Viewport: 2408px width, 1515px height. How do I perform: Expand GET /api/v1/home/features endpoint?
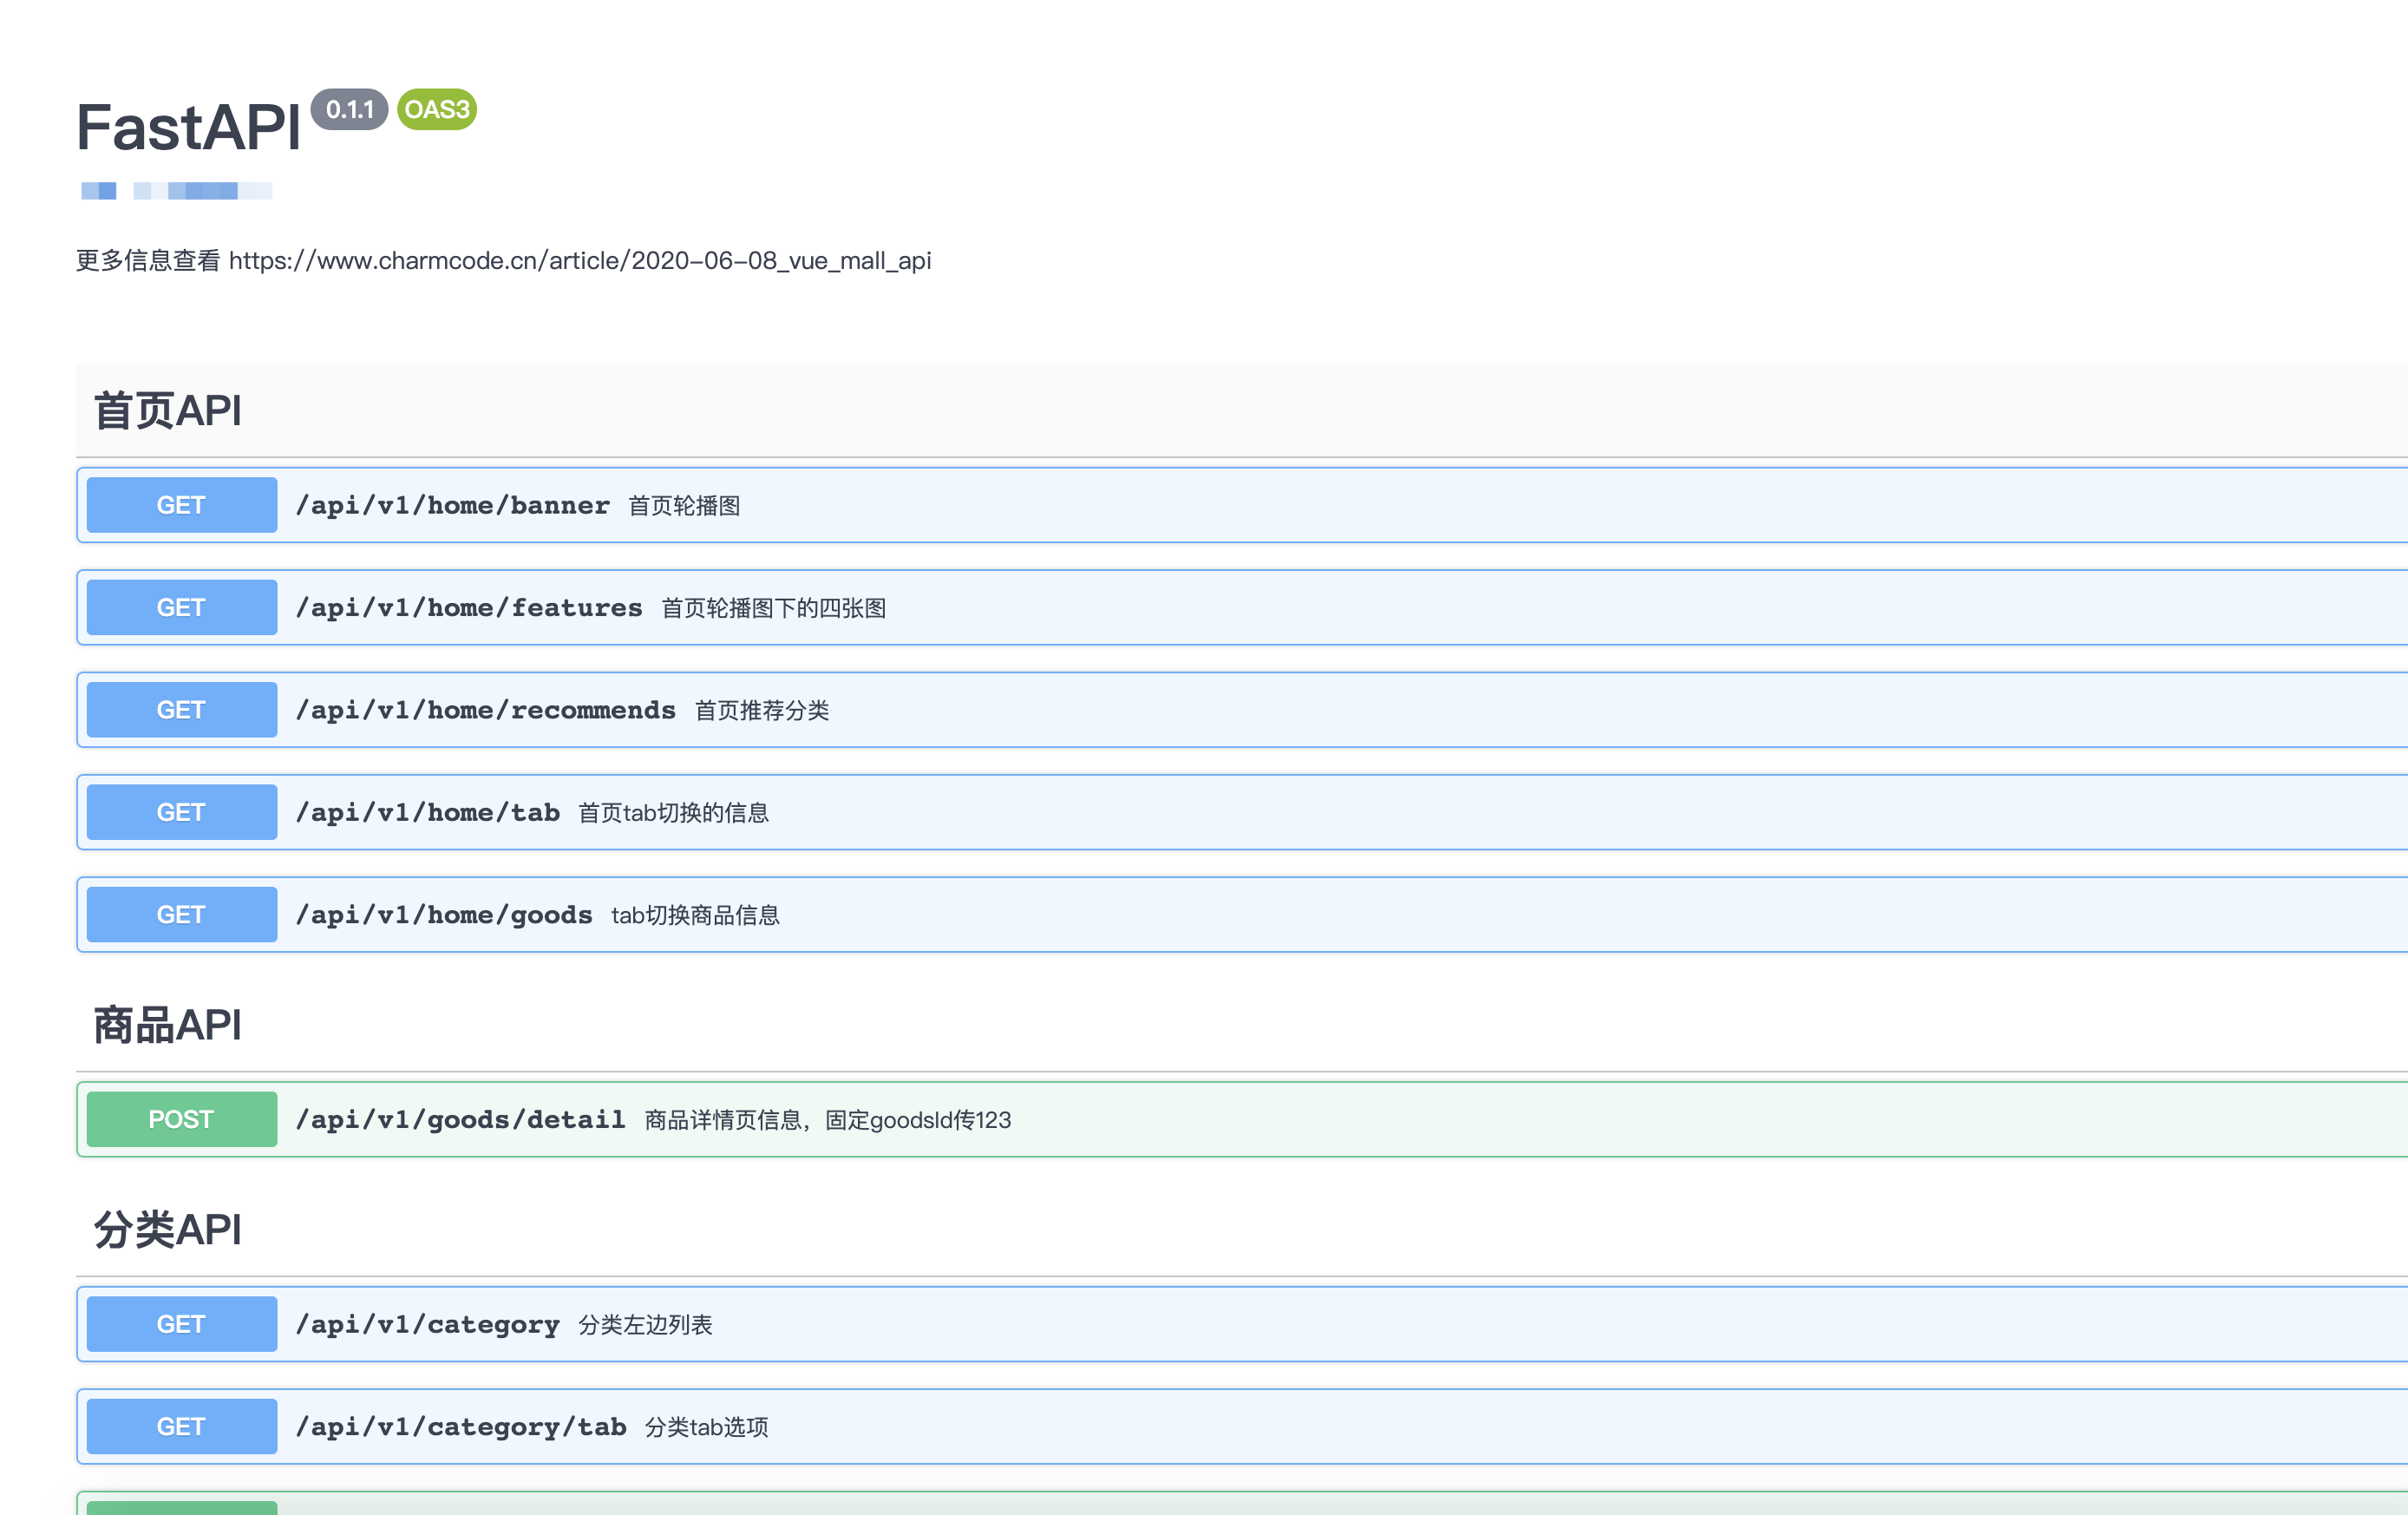point(469,608)
